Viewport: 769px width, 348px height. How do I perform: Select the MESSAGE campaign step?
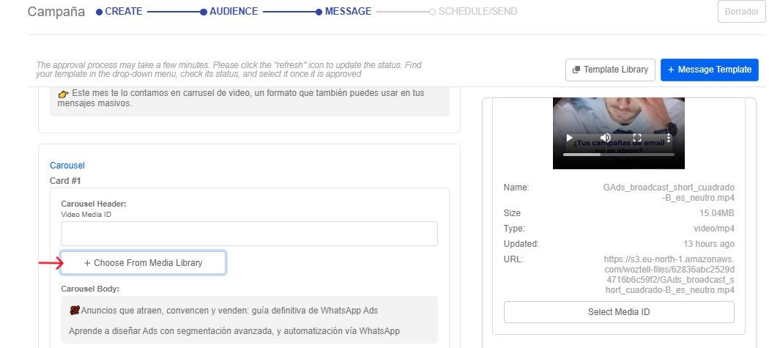(343, 11)
